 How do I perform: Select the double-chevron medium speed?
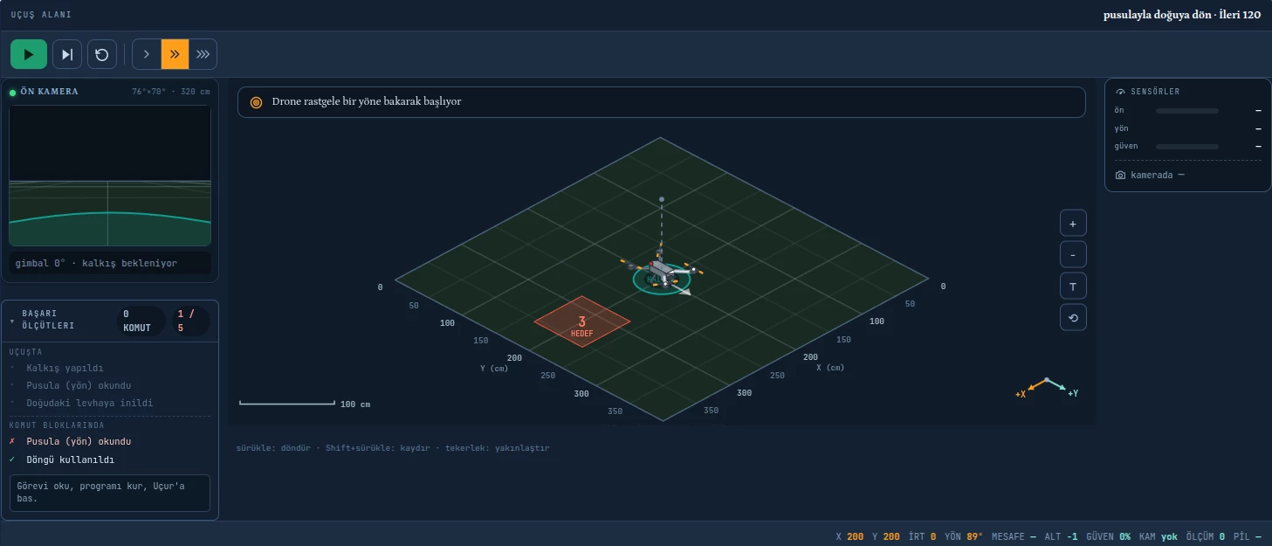click(175, 54)
